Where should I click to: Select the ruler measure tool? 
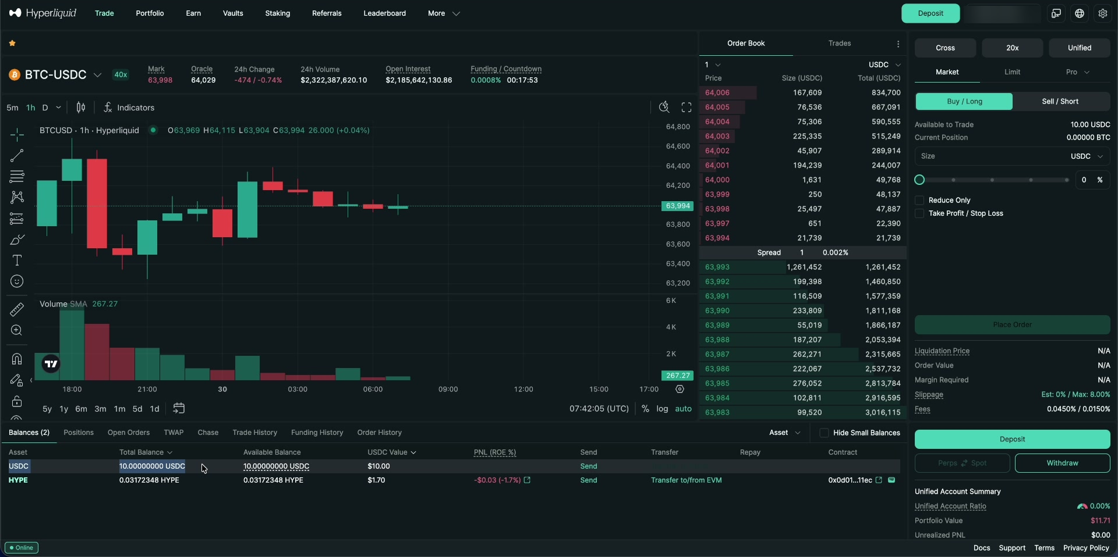pyautogui.click(x=17, y=309)
